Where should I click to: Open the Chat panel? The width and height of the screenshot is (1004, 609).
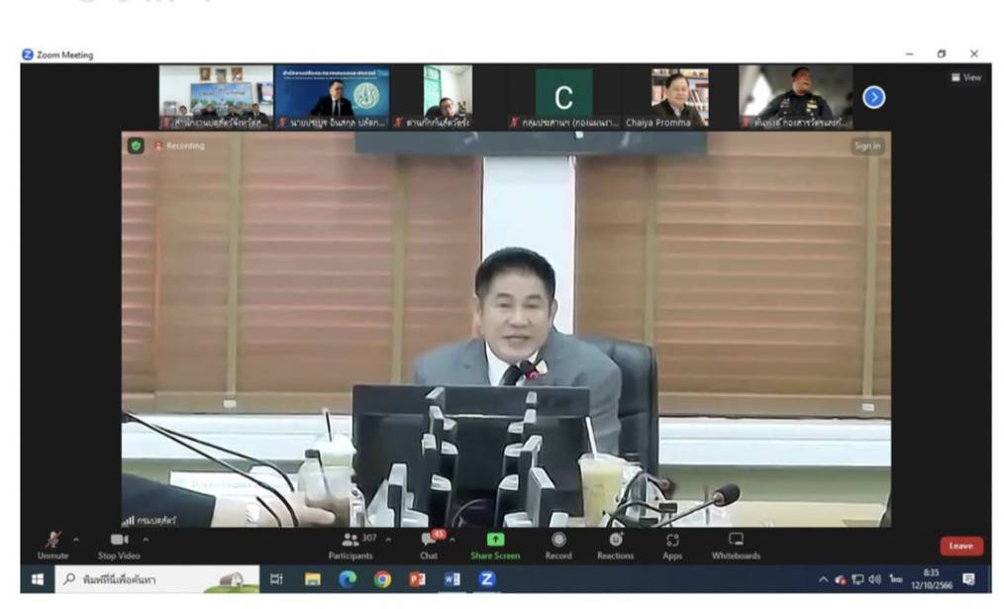(430, 545)
